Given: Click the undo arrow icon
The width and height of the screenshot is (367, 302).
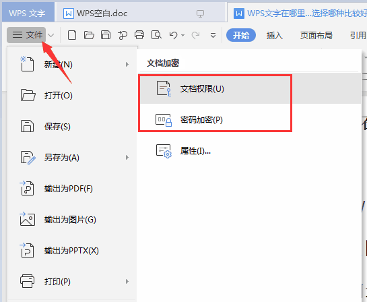Looking at the screenshot, I should (174, 35).
